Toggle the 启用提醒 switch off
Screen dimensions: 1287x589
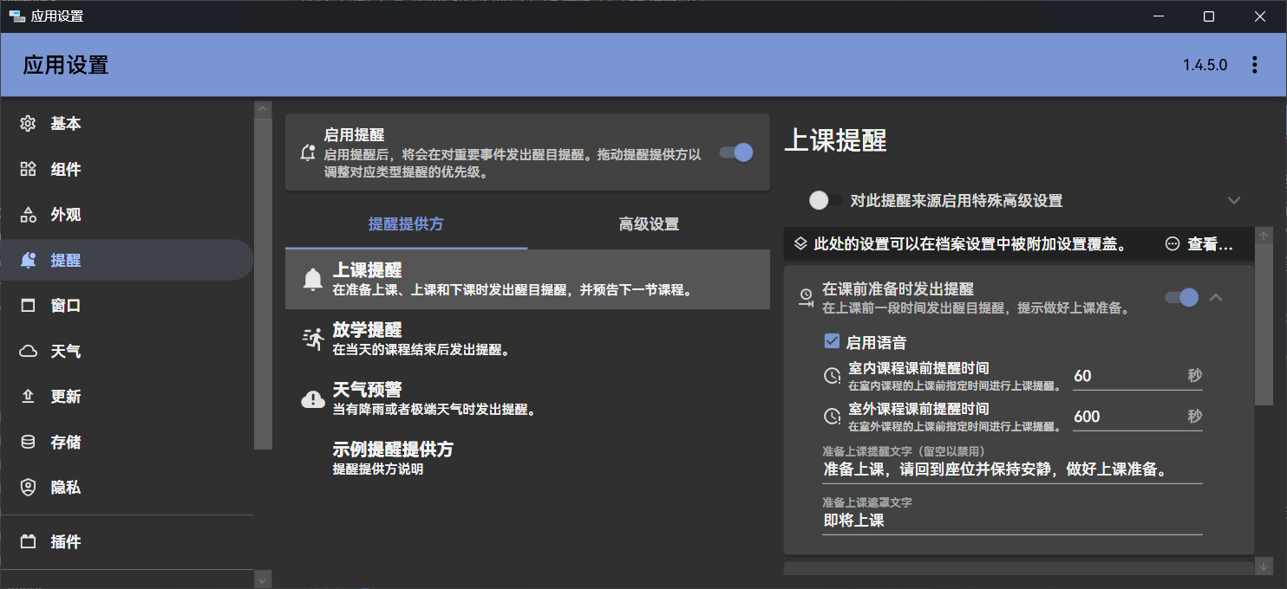click(736, 152)
